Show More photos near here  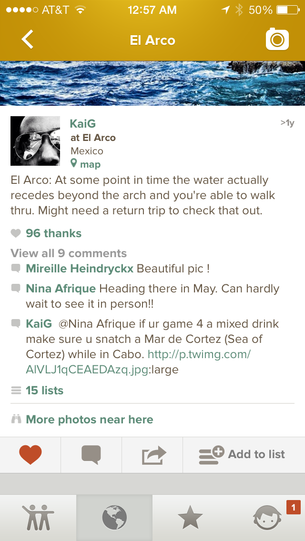(x=89, y=420)
